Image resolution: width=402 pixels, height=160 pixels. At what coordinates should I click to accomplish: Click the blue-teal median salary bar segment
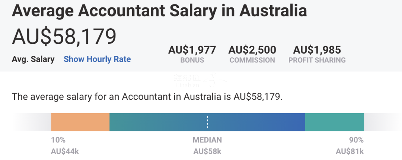(207, 122)
